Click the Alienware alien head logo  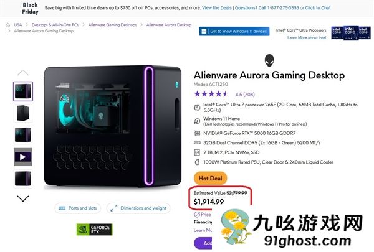point(269,60)
